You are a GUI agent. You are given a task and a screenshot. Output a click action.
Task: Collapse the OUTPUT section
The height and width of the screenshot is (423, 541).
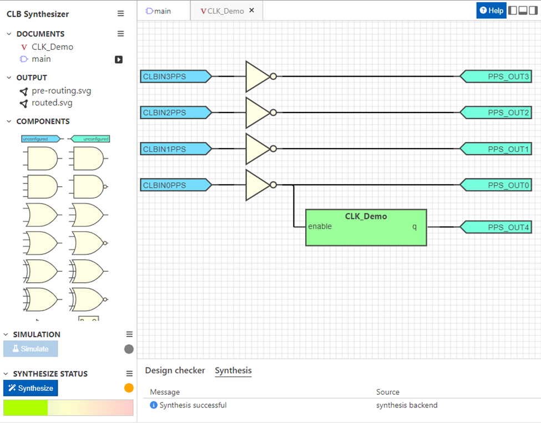pos(9,78)
